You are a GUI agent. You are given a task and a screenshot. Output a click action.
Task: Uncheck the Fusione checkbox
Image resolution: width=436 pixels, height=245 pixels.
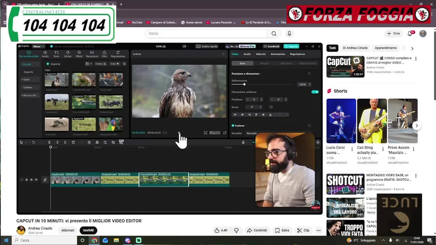[x=233, y=126]
